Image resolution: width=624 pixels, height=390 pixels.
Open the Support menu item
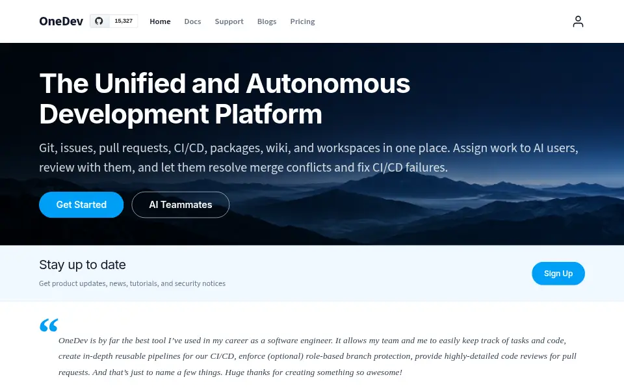[229, 21]
